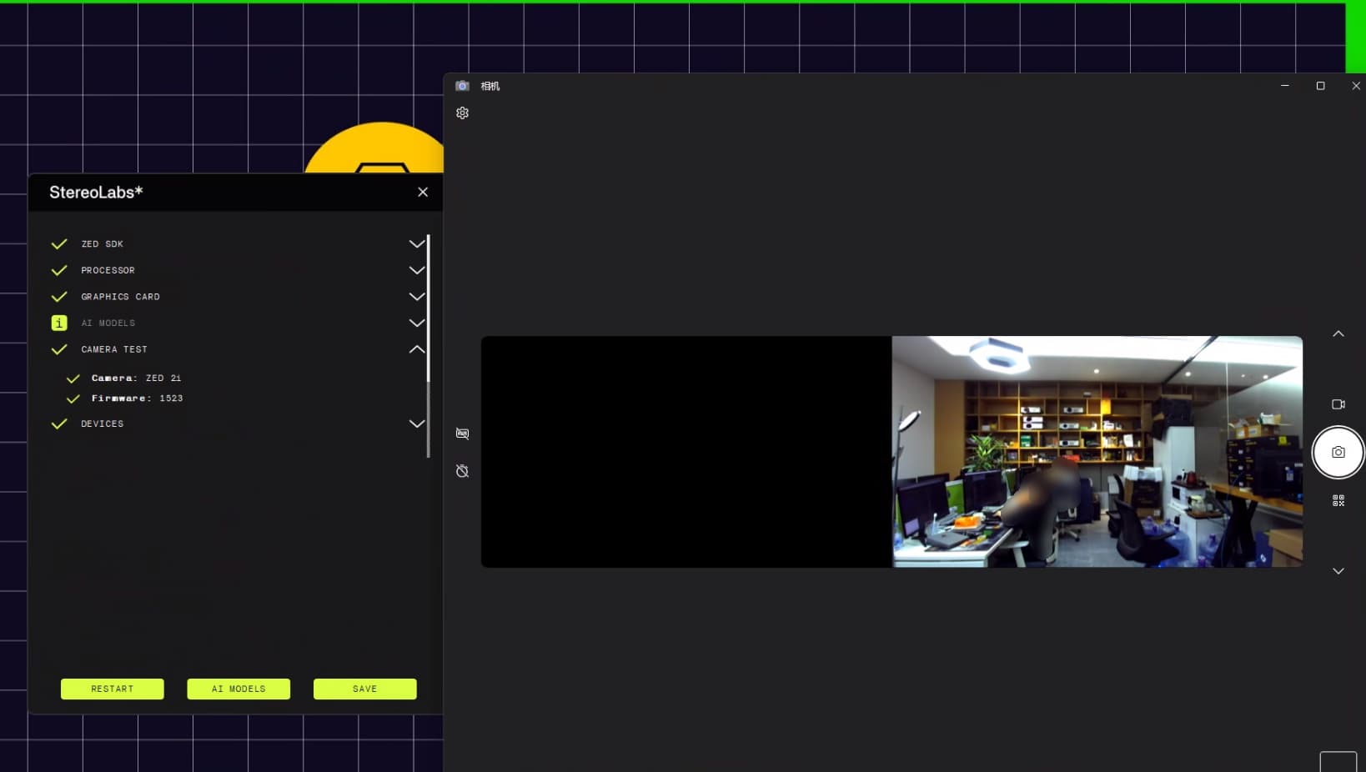Click the up arrow above camera modes
Image resolution: width=1366 pixels, height=772 pixels.
[x=1338, y=333]
